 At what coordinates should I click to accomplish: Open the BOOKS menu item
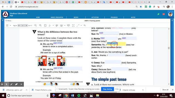76,17
